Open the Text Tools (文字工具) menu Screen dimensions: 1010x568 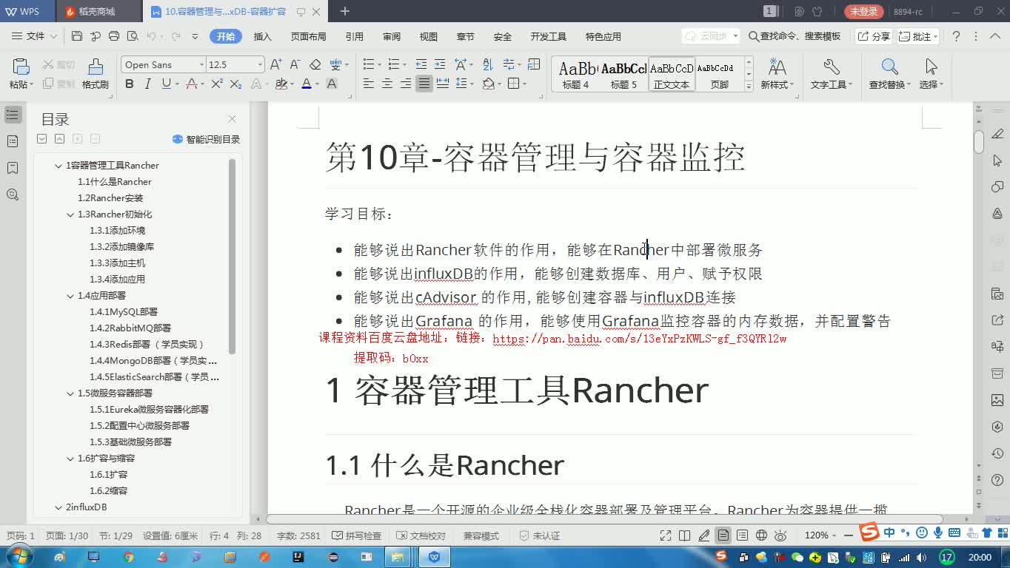[831, 74]
